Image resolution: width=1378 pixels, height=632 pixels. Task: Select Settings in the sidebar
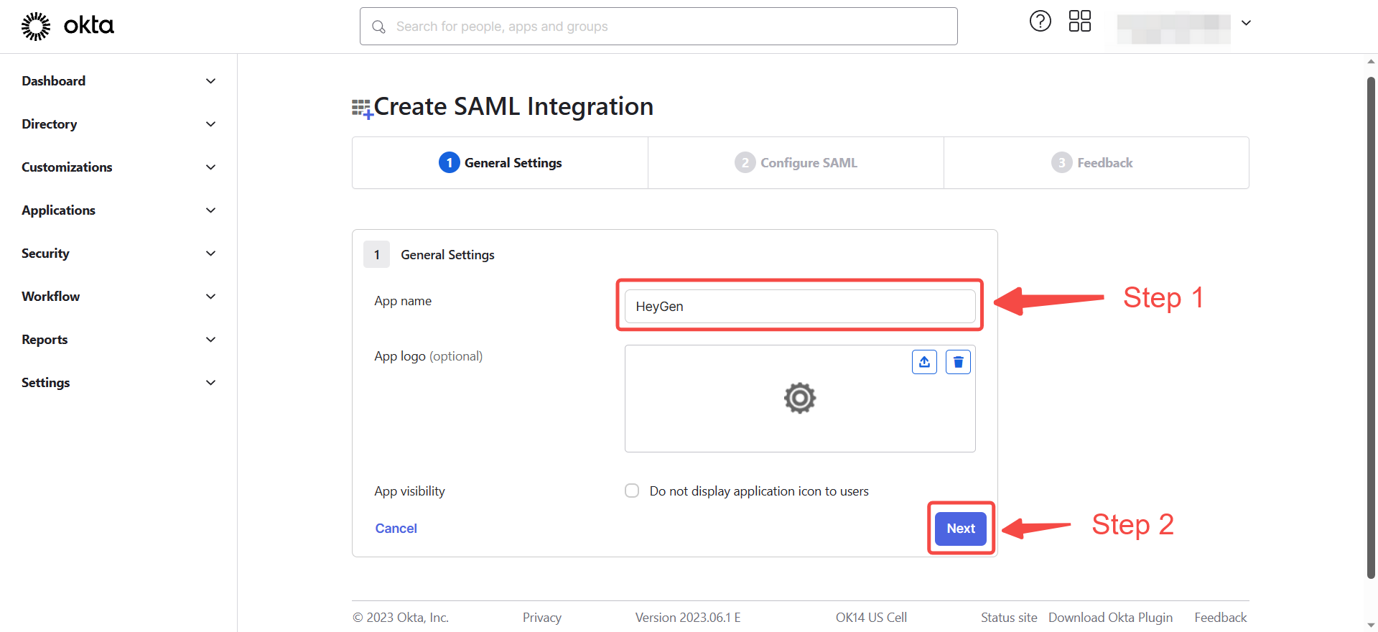[45, 383]
